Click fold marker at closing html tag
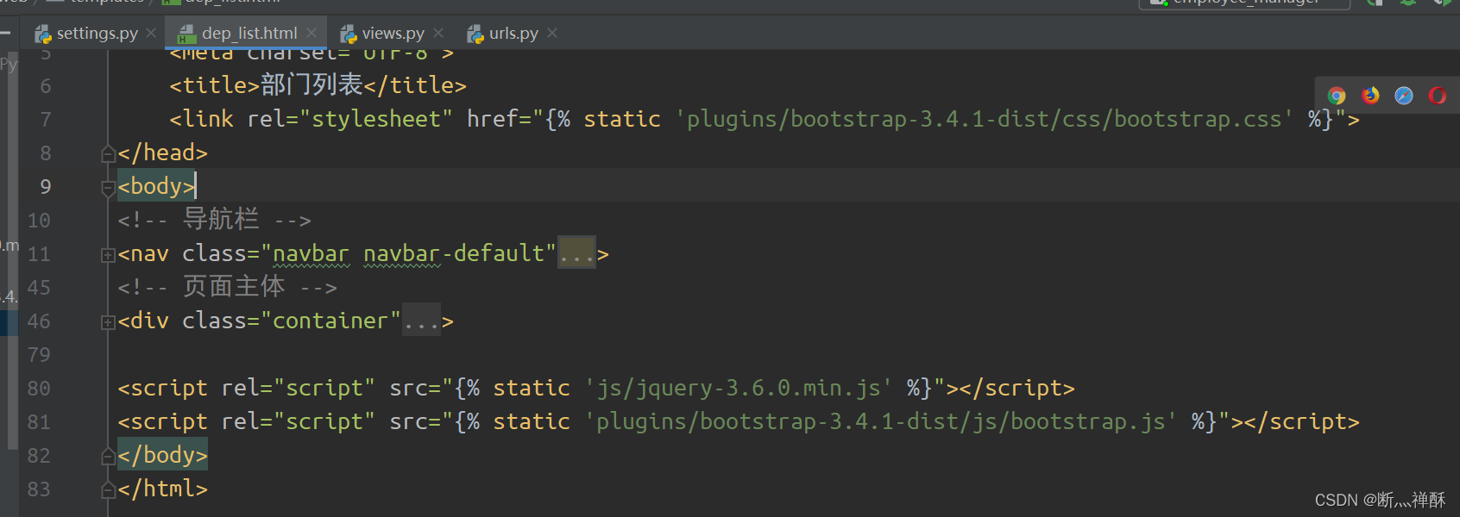This screenshot has height=517, width=1460. pyautogui.click(x=108, y=490)
